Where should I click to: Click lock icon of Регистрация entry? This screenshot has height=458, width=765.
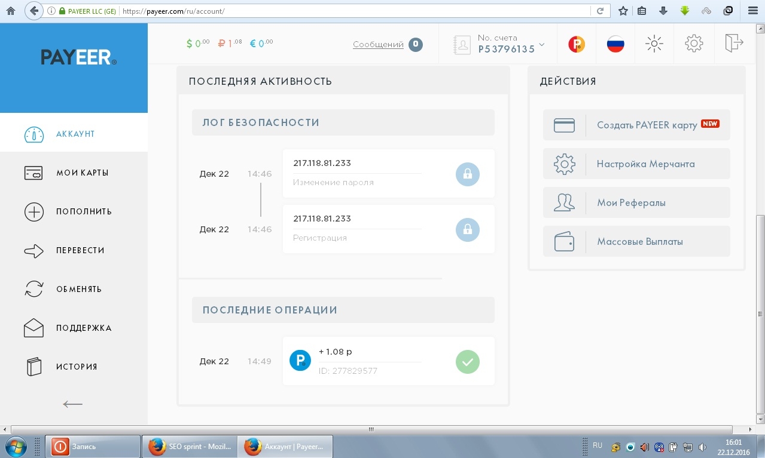click(468, 229)
